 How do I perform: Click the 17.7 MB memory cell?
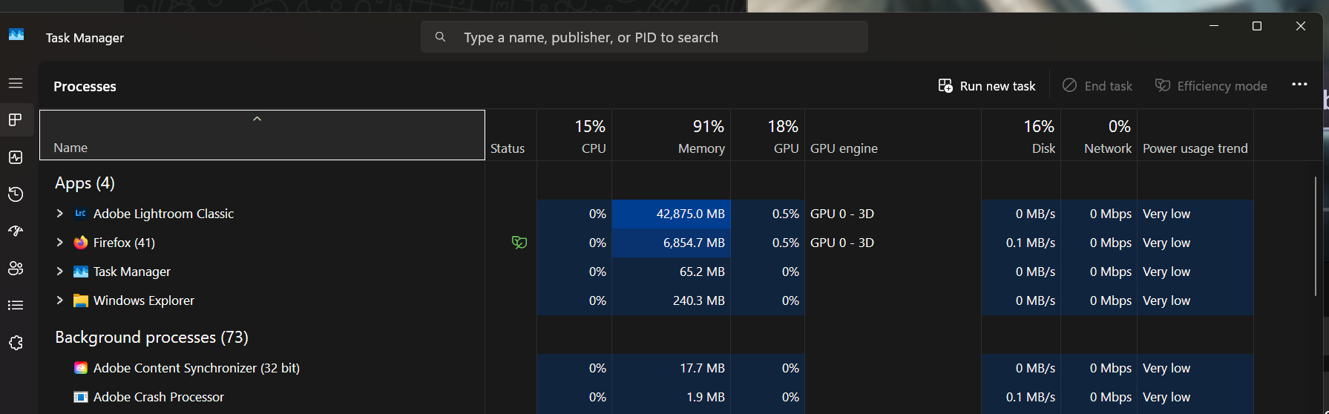point(671,368)
